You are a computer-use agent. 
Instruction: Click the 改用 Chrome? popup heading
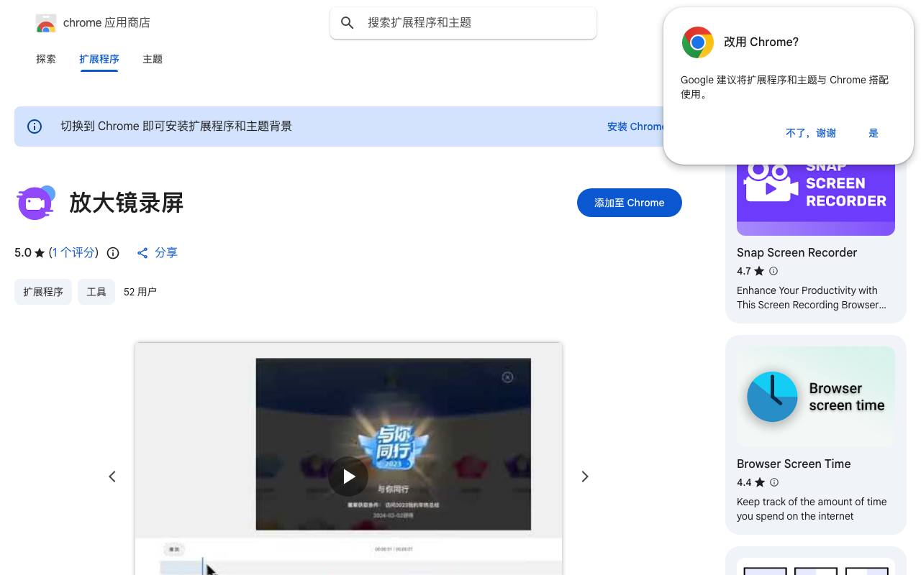[761, 42]
